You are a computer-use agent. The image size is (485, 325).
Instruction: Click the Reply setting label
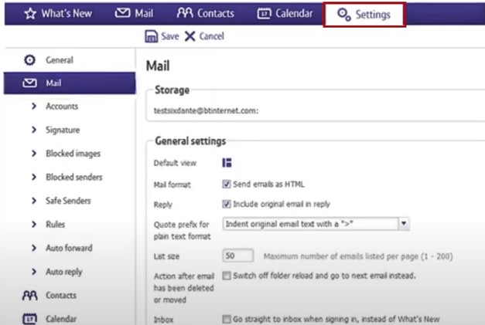coord(162,205)
